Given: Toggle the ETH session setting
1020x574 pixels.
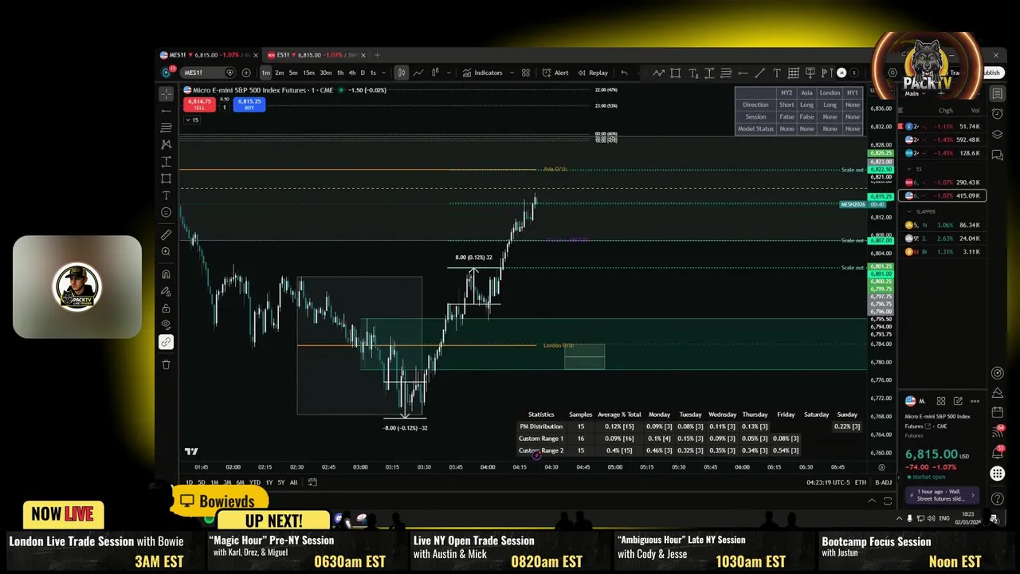Looking at the screenshot, I should [861, 482].
